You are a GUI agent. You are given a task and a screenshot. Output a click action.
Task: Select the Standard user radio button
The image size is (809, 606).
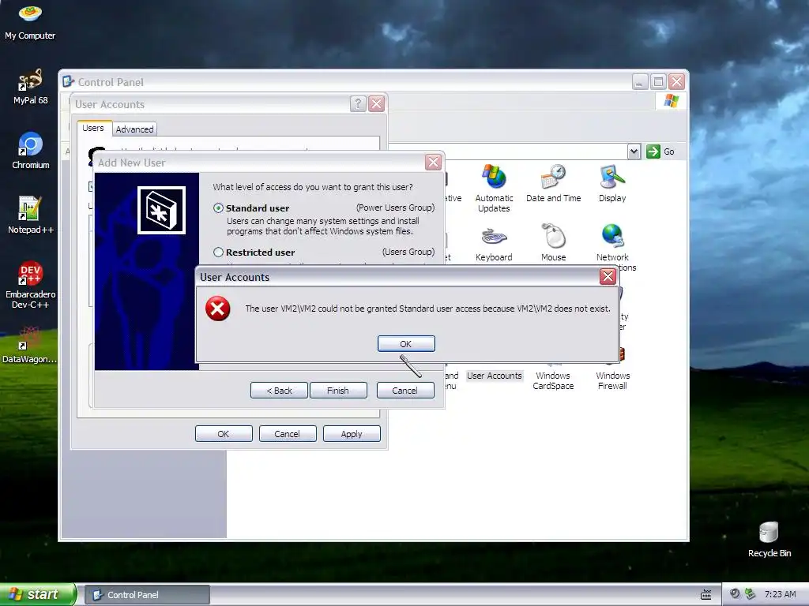[x=218, y=208]
